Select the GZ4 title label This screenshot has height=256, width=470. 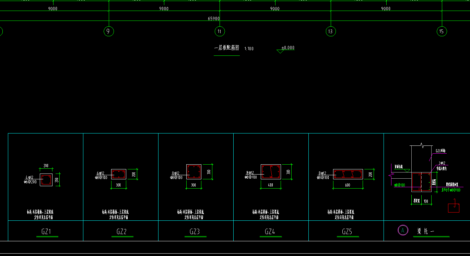coord(270,232)
